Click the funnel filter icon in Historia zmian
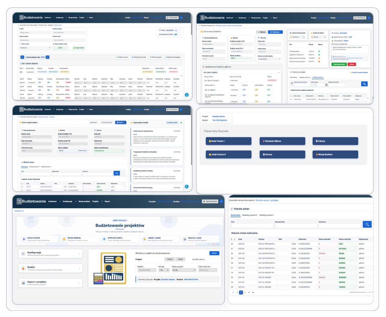Screen dimensions: 386x317 pyautogui.click(x=292, y=84)
